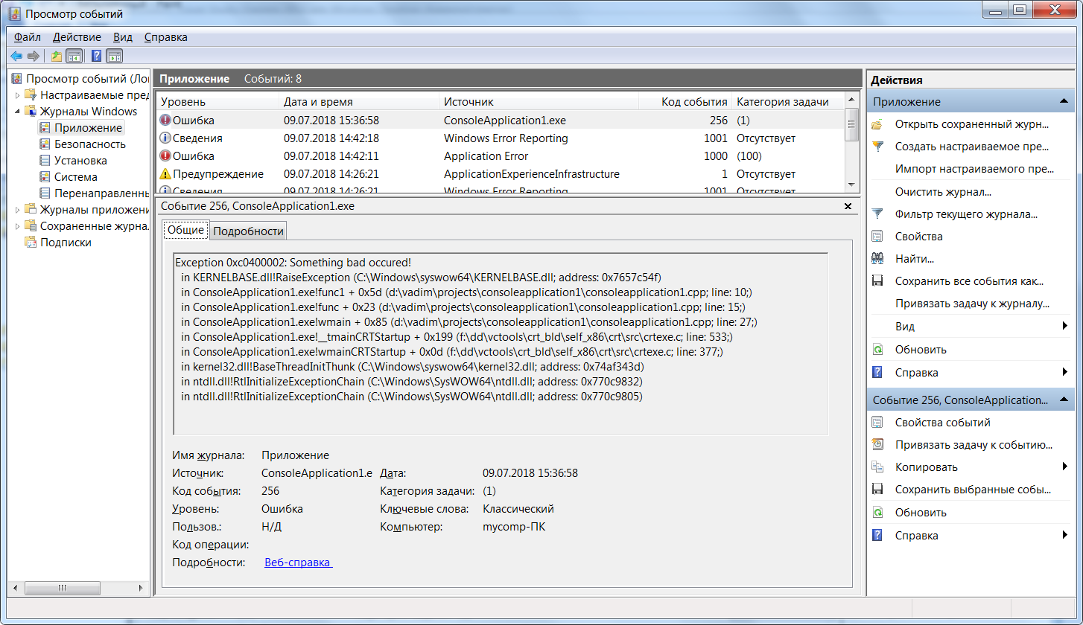The width and height of the screenshot is (1083, 625).
Task: Sort by the Уровень column header
Action: (217, 102)
